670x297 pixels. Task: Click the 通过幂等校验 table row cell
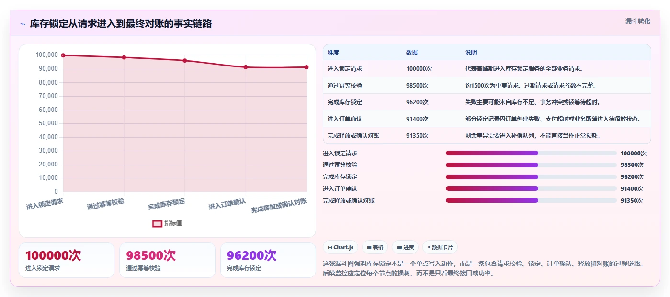pos(363,86)
